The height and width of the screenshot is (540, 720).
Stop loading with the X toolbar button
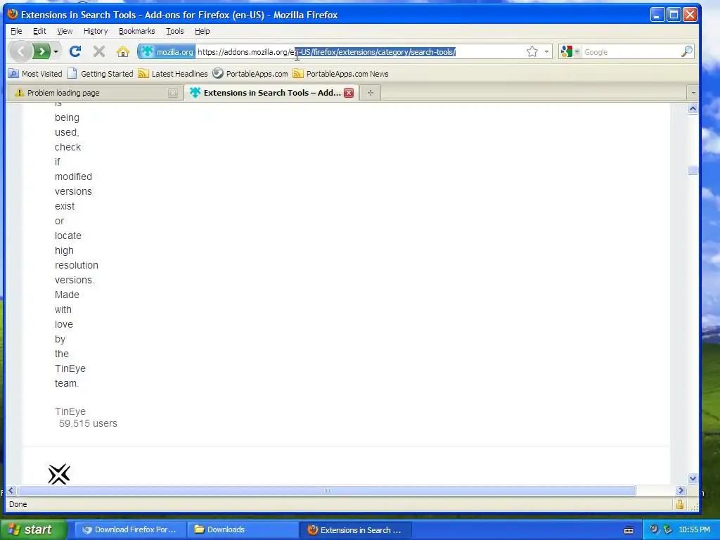pos(98,51)
